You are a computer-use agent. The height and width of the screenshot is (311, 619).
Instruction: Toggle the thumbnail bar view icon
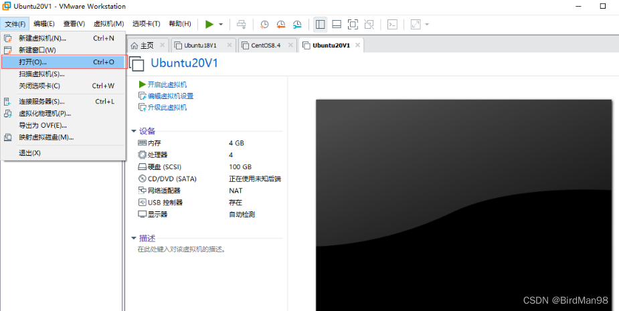coord(337,25)
